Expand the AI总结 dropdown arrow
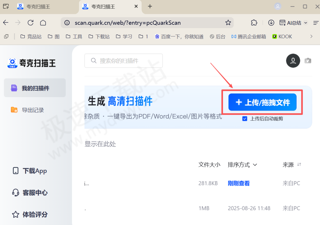This screenshot has height=225, width=320. click(x=306, y=23)
